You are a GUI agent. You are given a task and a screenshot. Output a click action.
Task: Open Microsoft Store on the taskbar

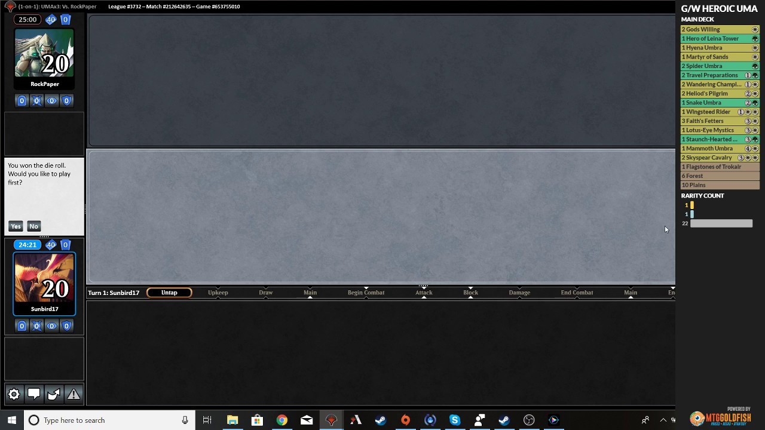pos(257,420)
